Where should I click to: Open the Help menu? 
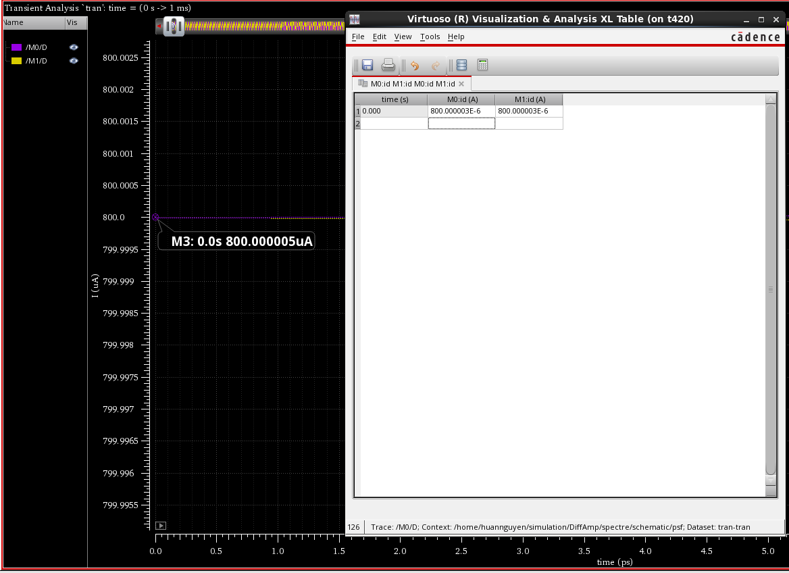coord(456,36)
